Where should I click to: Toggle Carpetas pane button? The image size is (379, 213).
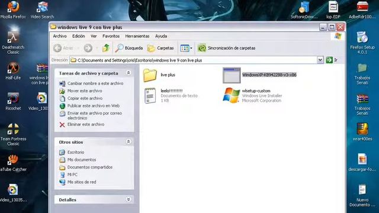click(x=160, y=48)
